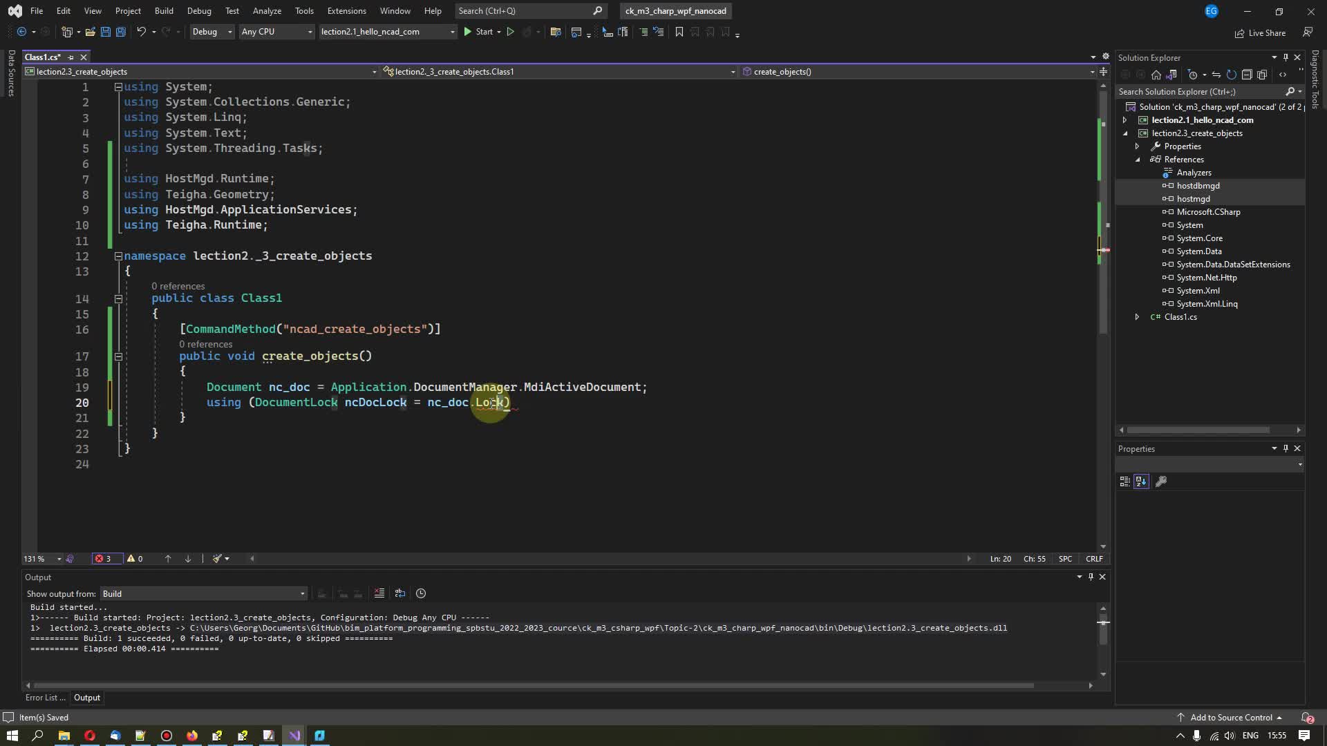Switch between solutions and folder views icon
Viewport: 1327px width, 746px height.
pyautogui.click(x=1171, y=75)
